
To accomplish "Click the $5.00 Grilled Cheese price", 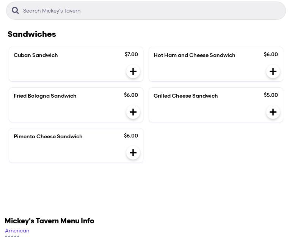I will (271, 95).
